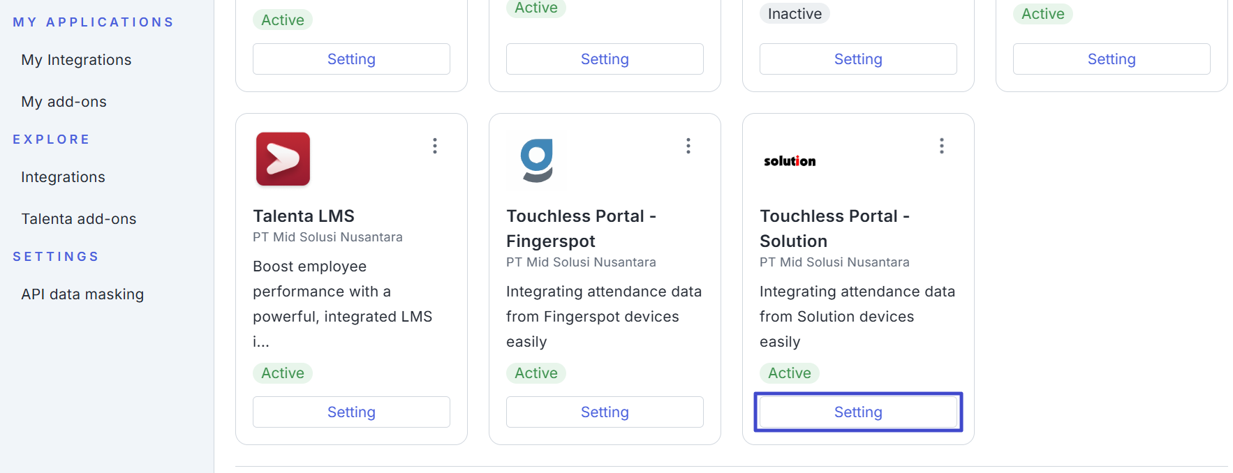Viewport: 1233px width, 473px height.
Task: Click Touchless Portal - Solution title
Action: point(834,229)
